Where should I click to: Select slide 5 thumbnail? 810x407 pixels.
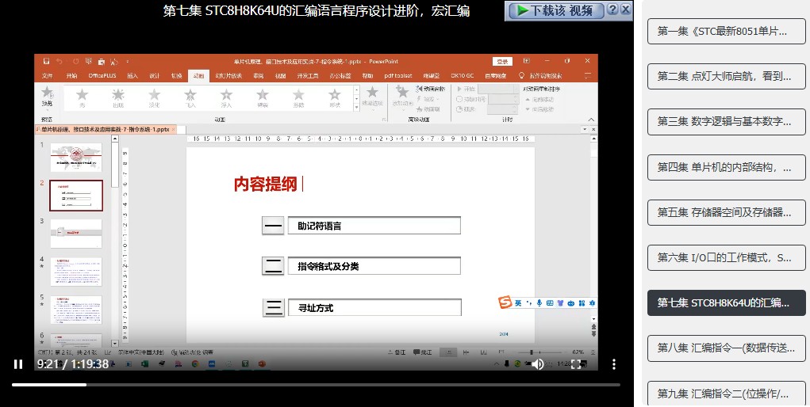(x=76, y=310)
